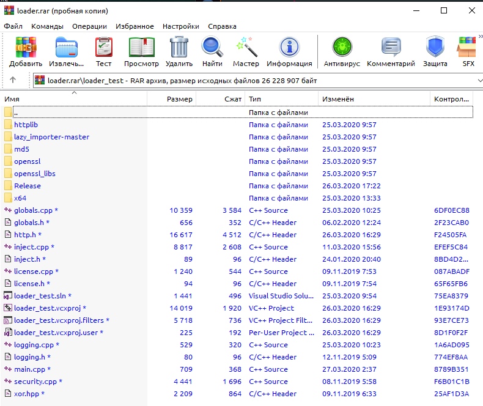Click the Защита blue shield icon

[435, 47]
